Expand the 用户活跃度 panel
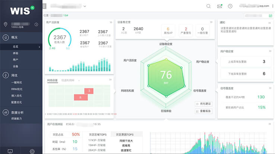This screenshot has height=154, width=275. 111,22
